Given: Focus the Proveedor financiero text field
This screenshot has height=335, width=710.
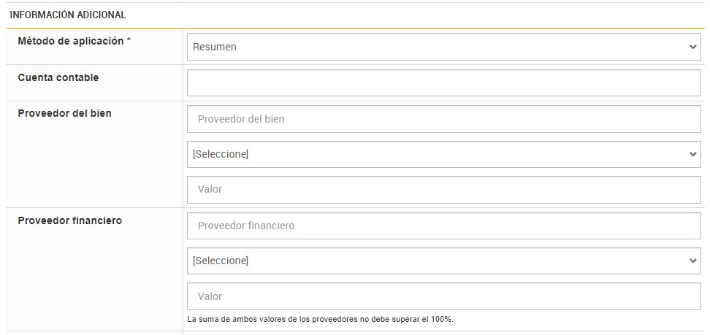Looking at the screenshot, I should click(443, 226).
